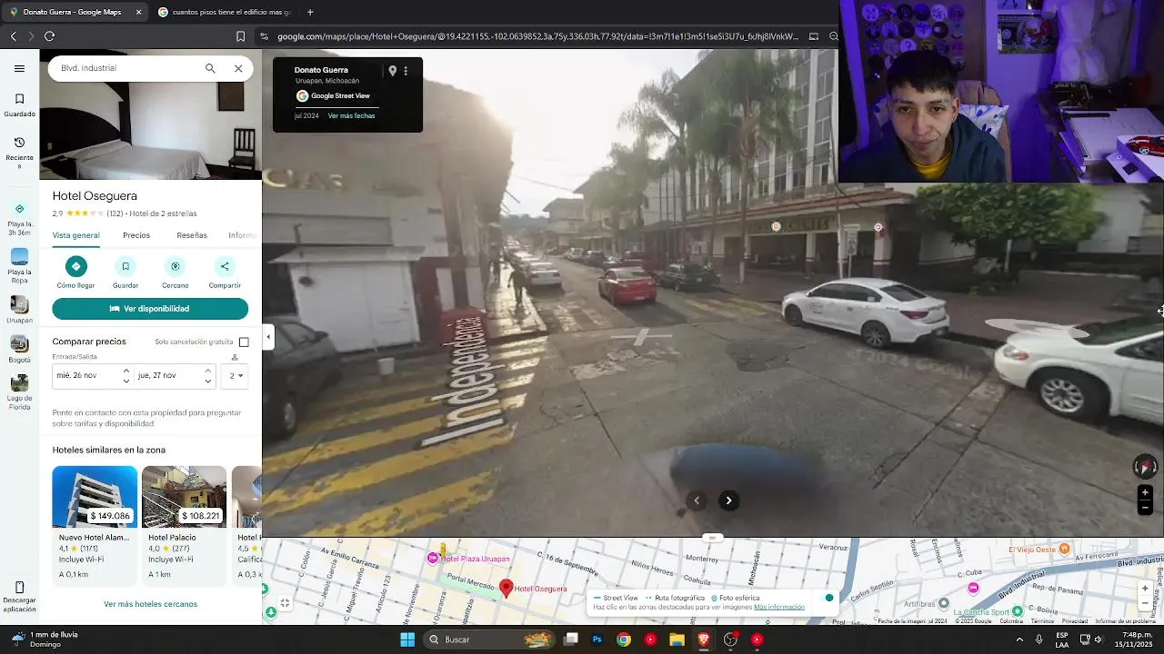Click the address bar URL
1164x654 pixels.
click(537, 36)
